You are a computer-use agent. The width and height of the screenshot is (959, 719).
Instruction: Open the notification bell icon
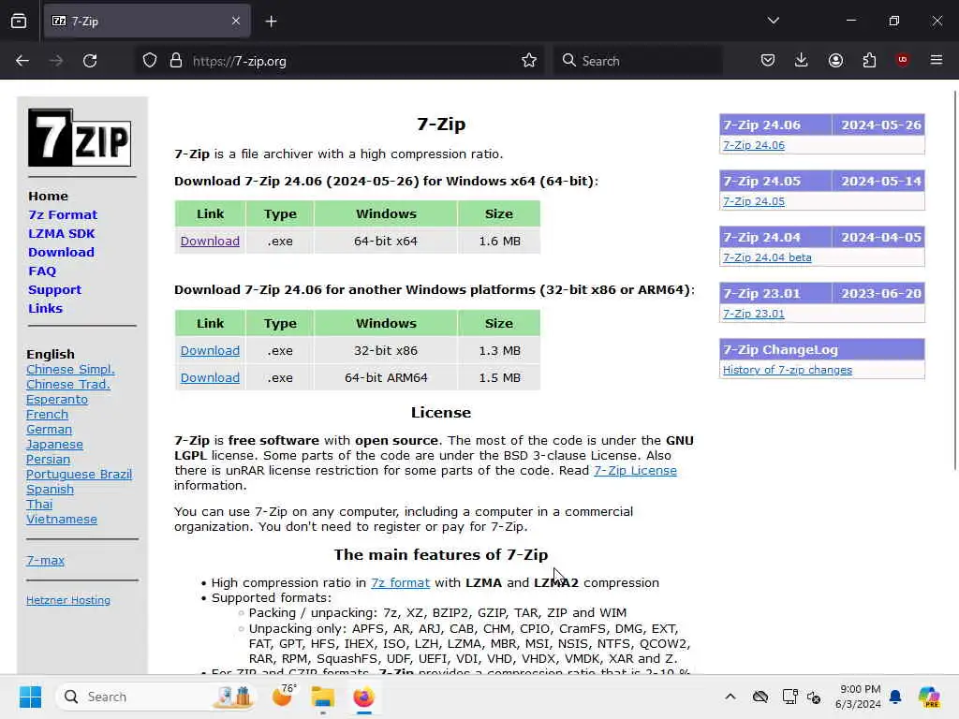click(895, 697)
